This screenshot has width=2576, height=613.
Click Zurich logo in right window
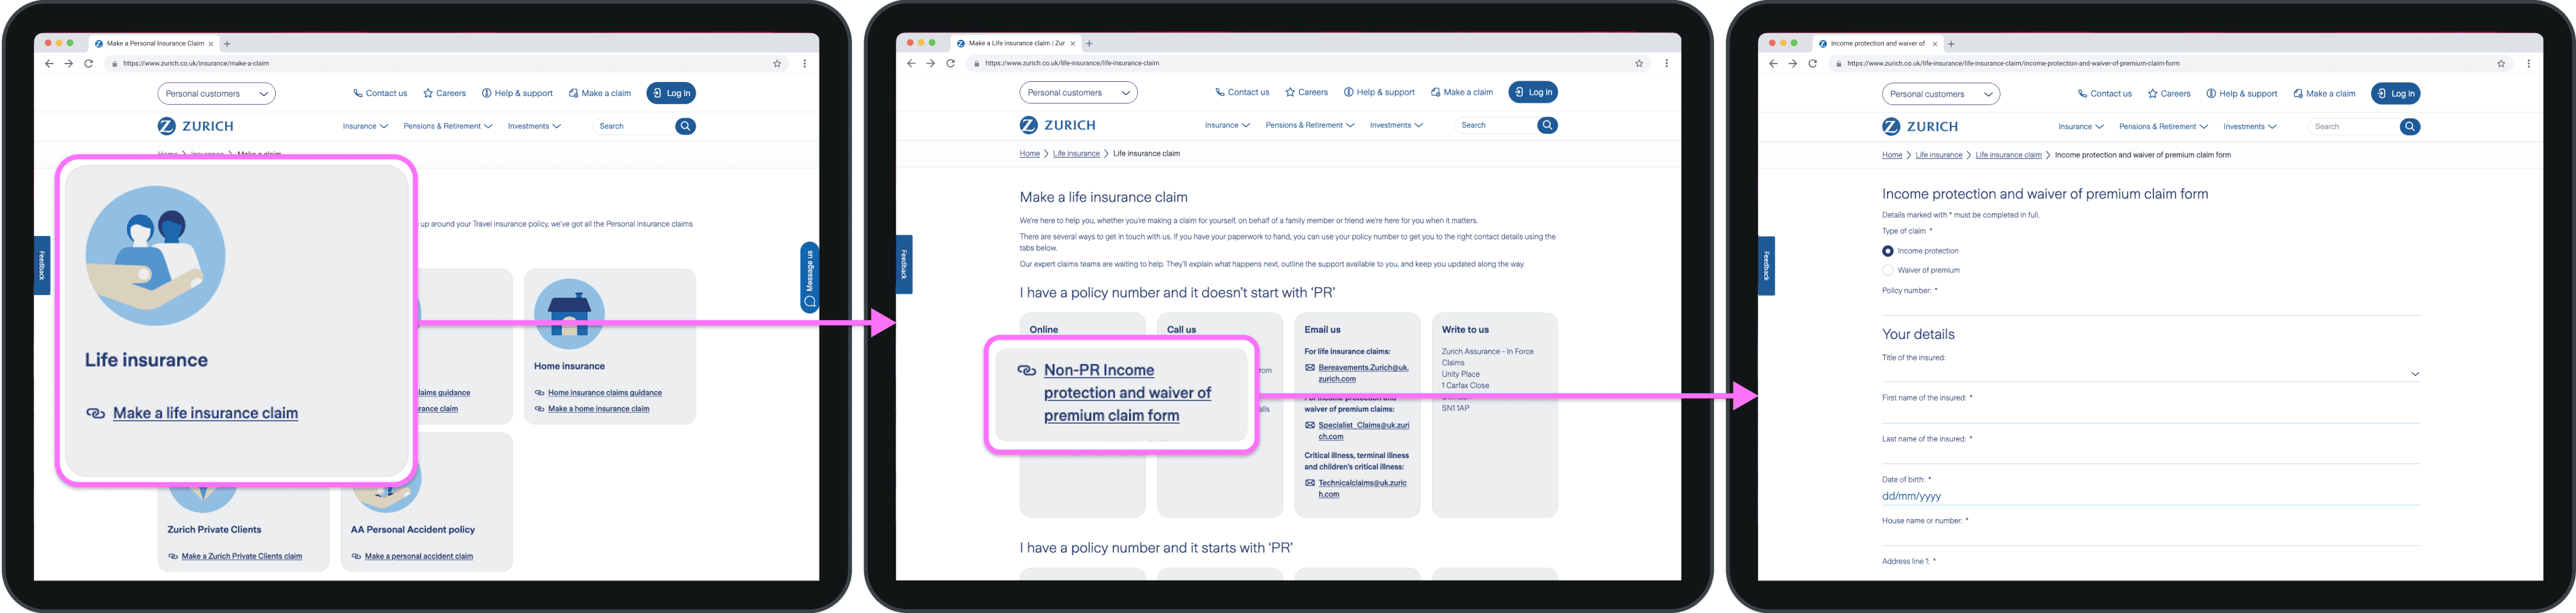(x=1920, y=126)
